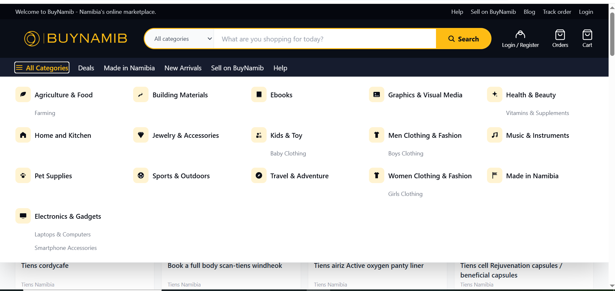Click the Graphics & Visual Media image icon

coord(377,94)
